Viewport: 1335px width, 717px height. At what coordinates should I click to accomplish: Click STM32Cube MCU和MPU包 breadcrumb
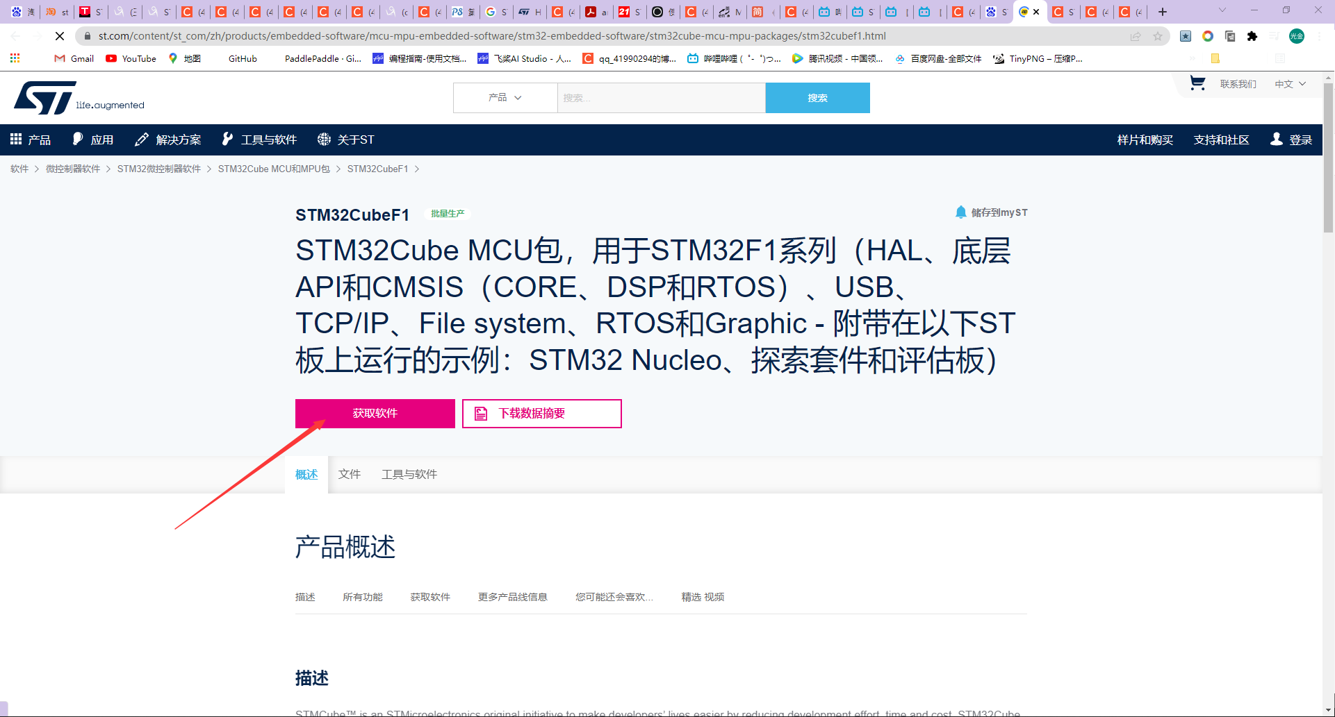tap(274, 169)
